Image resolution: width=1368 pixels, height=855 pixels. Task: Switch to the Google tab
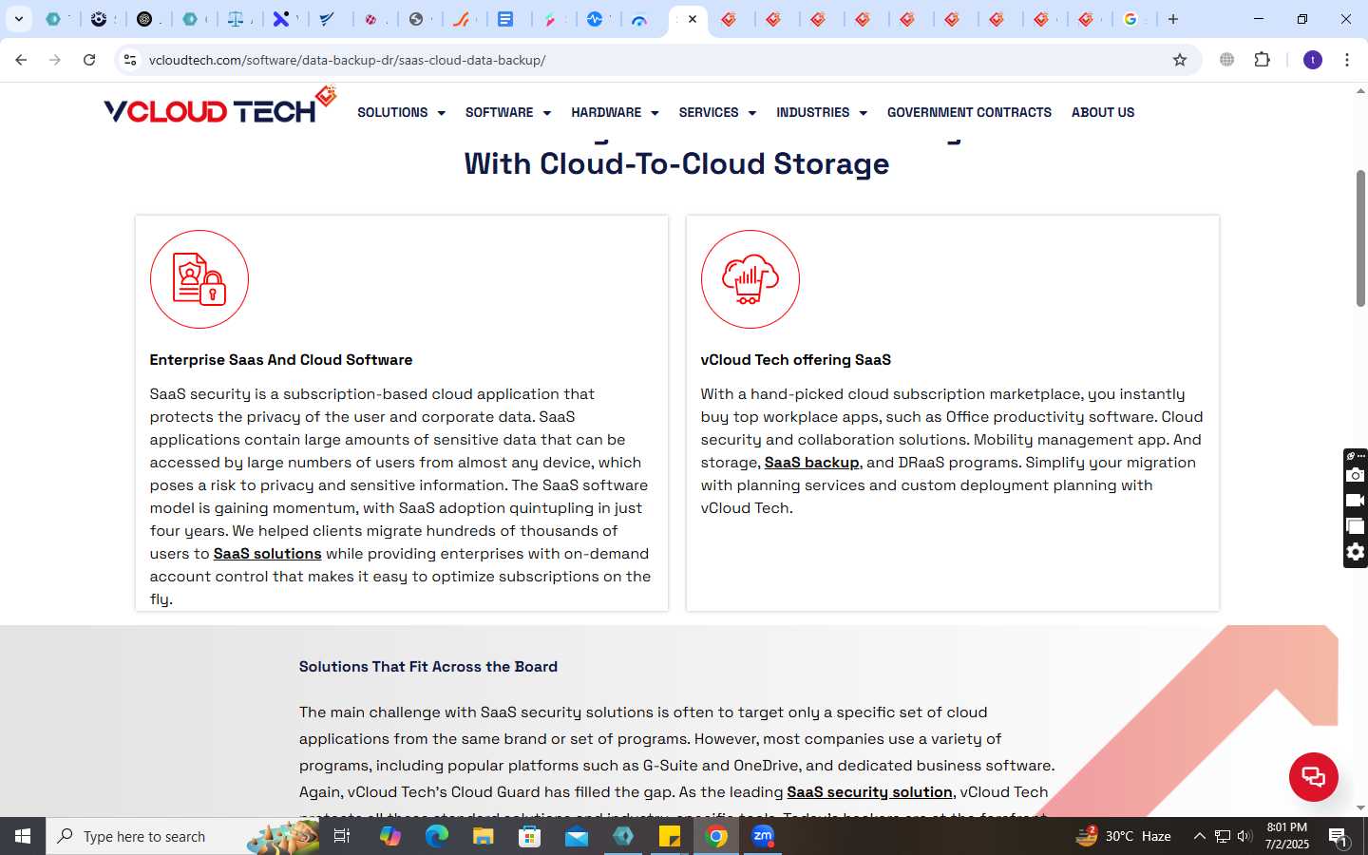tap(1130, 19)
